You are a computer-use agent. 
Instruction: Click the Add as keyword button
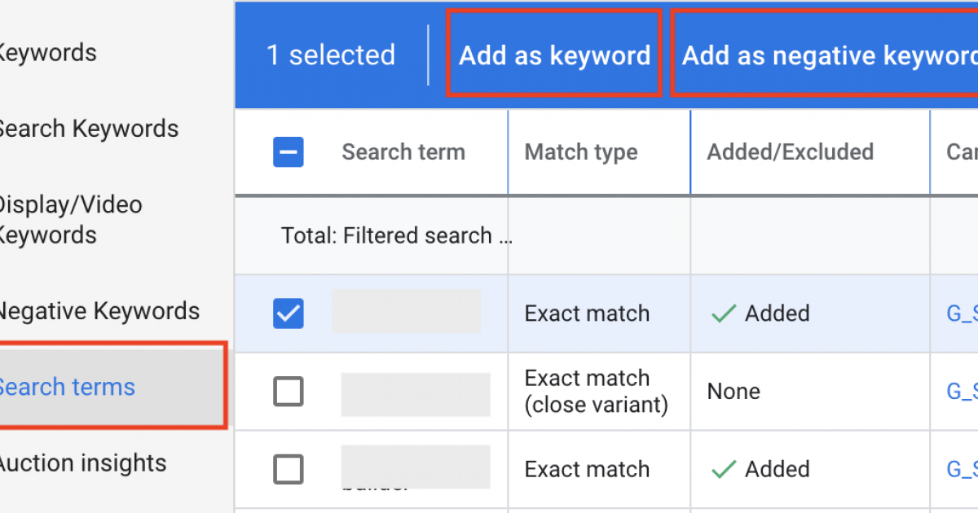[x=554, y=55]
